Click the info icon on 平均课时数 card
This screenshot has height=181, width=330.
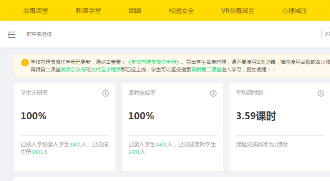coord(321,93)
